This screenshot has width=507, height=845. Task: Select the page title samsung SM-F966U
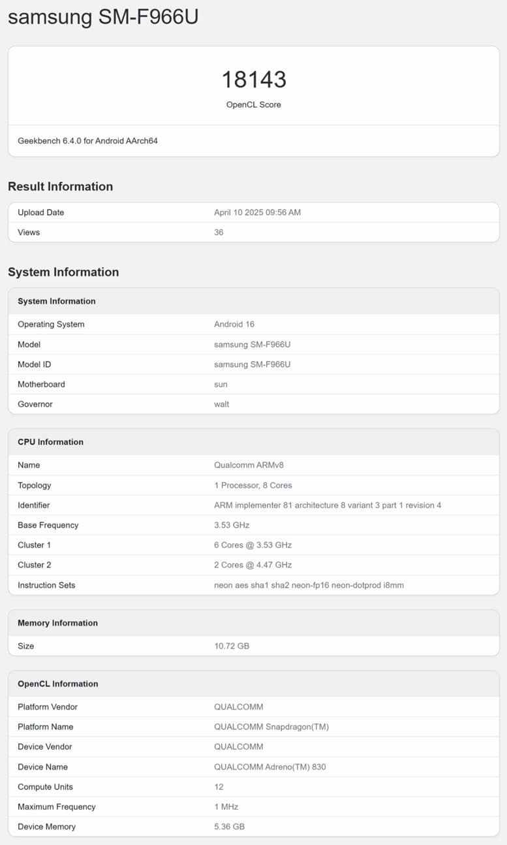[103, 17]
